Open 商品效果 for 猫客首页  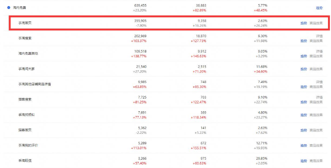(x=316, y=130)
